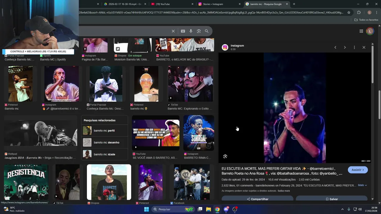Screen dimensions: 381x214
Task: Click the Assistir button
Action: coord(358,170)
